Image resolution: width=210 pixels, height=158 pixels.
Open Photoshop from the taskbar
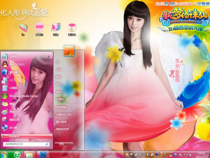pyautogui.click(x=43, y=155)
